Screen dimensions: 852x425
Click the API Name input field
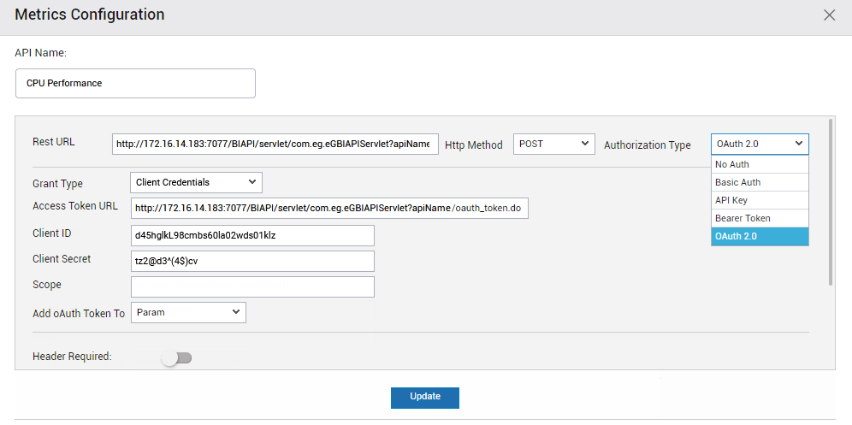(135, 83)
